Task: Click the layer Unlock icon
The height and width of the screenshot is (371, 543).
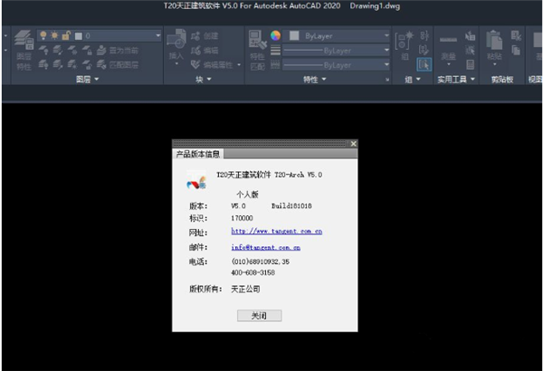Action: coord(87,64)
